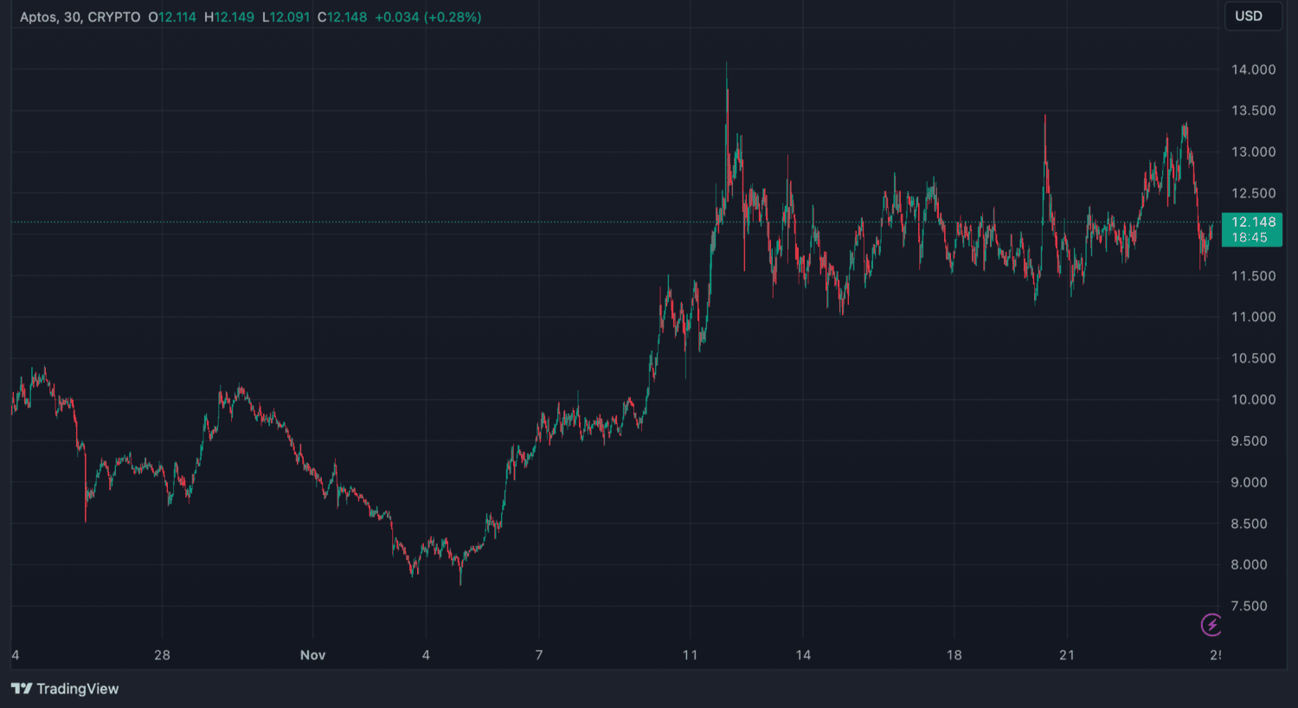This screenshot has height=708, width=1298.
Task: Click the 11 date marker on time axis
Action: (690, 655)
